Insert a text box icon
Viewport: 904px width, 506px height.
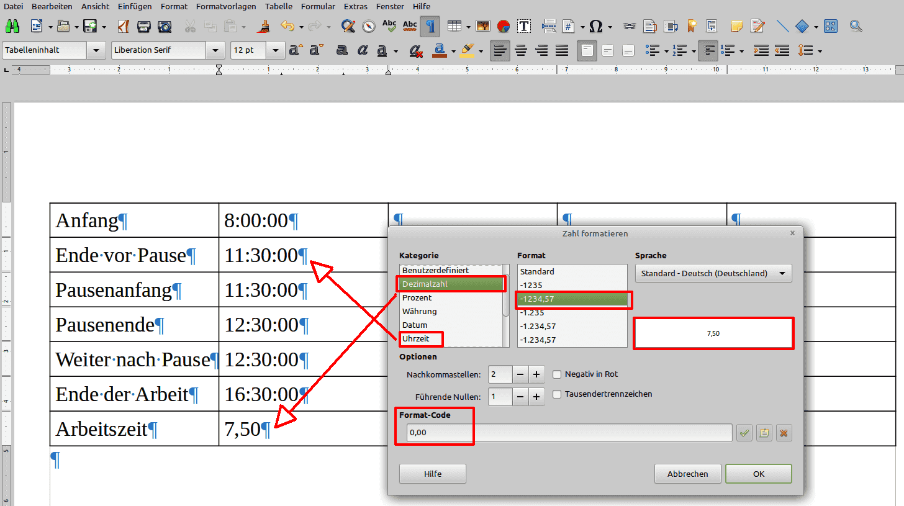[524, 26]
